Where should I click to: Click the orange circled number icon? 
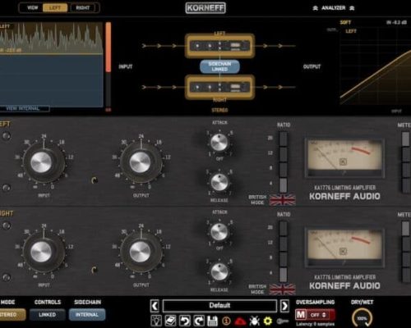click(x=226, y=321)
